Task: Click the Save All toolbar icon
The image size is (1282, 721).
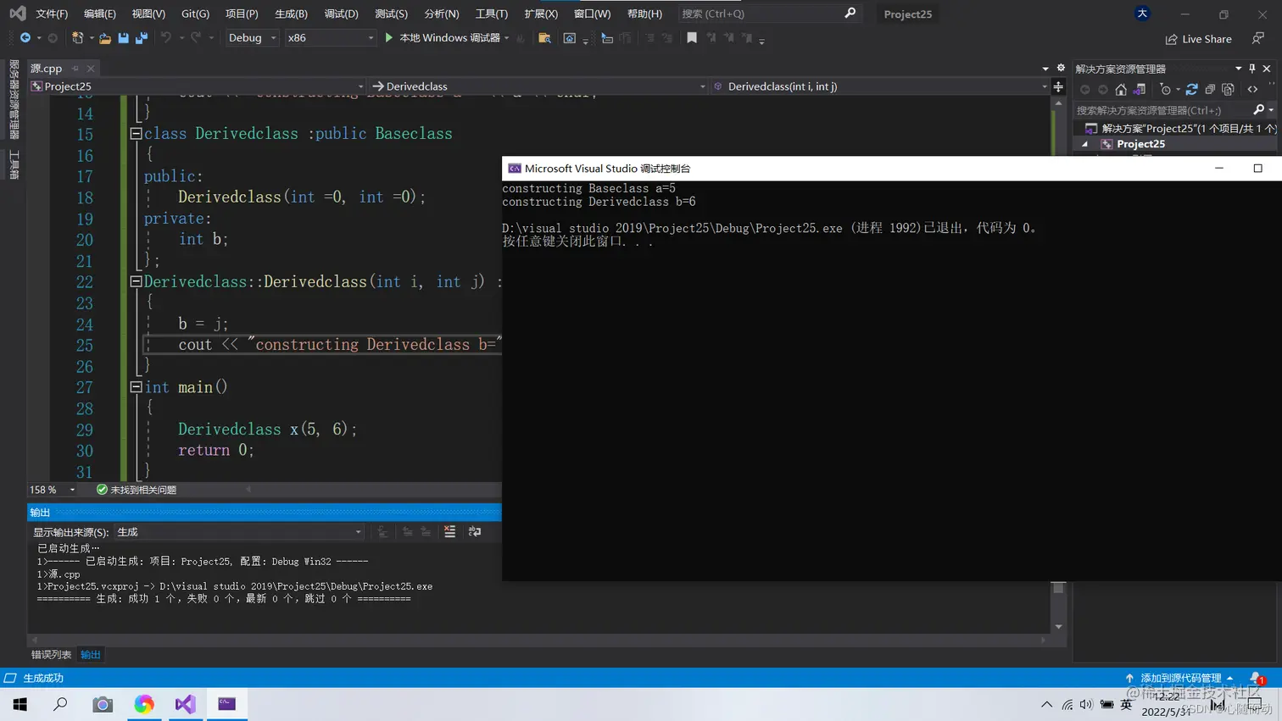Action: (x=142, y=38)
